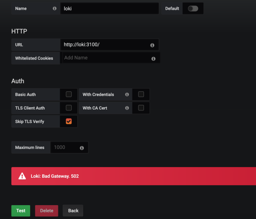The image size is (256, 219).
Task: Click the Basic Auth label
Action: (x=25, y=95)
